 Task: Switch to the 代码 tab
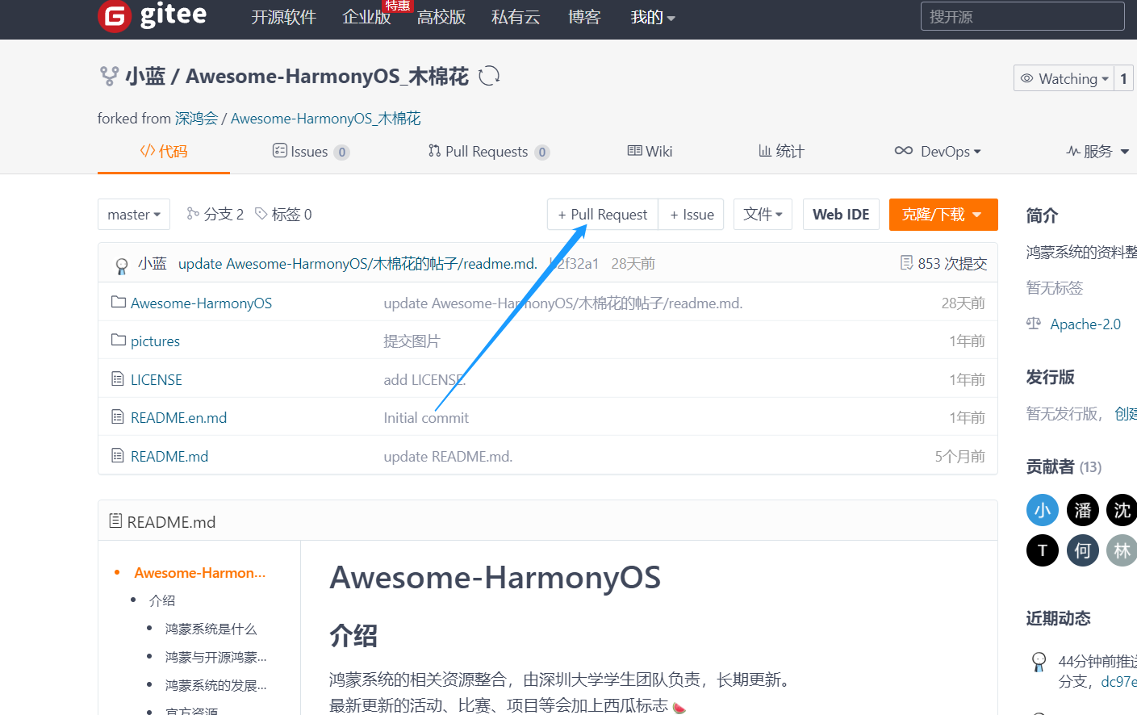click(164, 151)
